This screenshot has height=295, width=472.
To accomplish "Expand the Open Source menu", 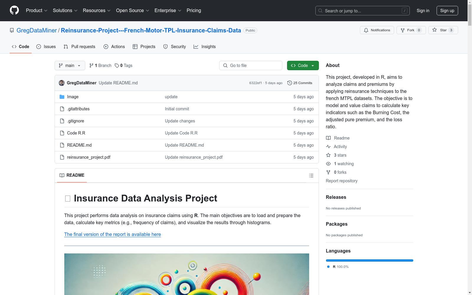I will 133,11.
